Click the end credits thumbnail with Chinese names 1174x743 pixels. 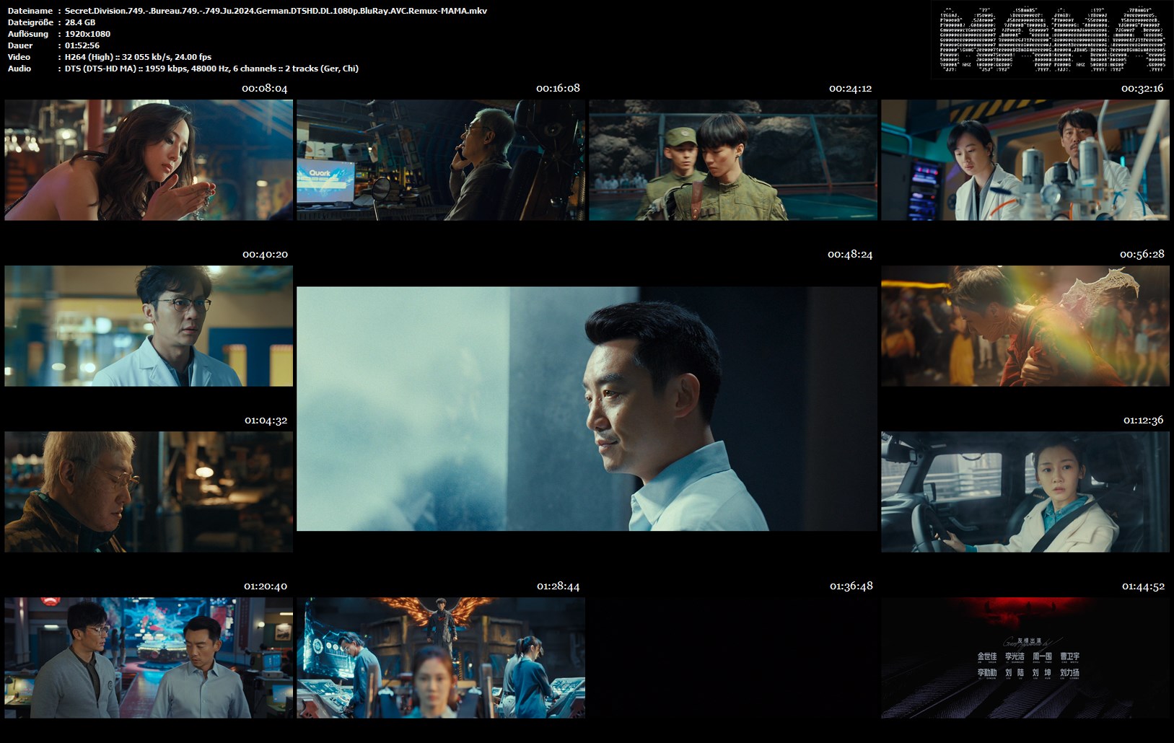click(1025, 658)
